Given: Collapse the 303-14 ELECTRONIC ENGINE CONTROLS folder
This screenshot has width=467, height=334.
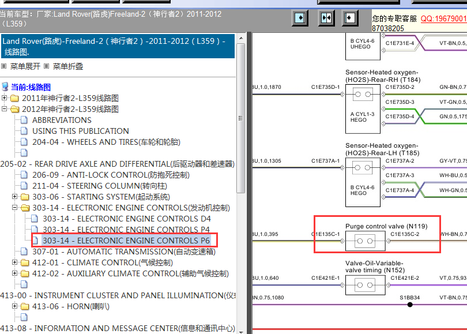Looking at the screenshot, I should click(x=15, y=208).
